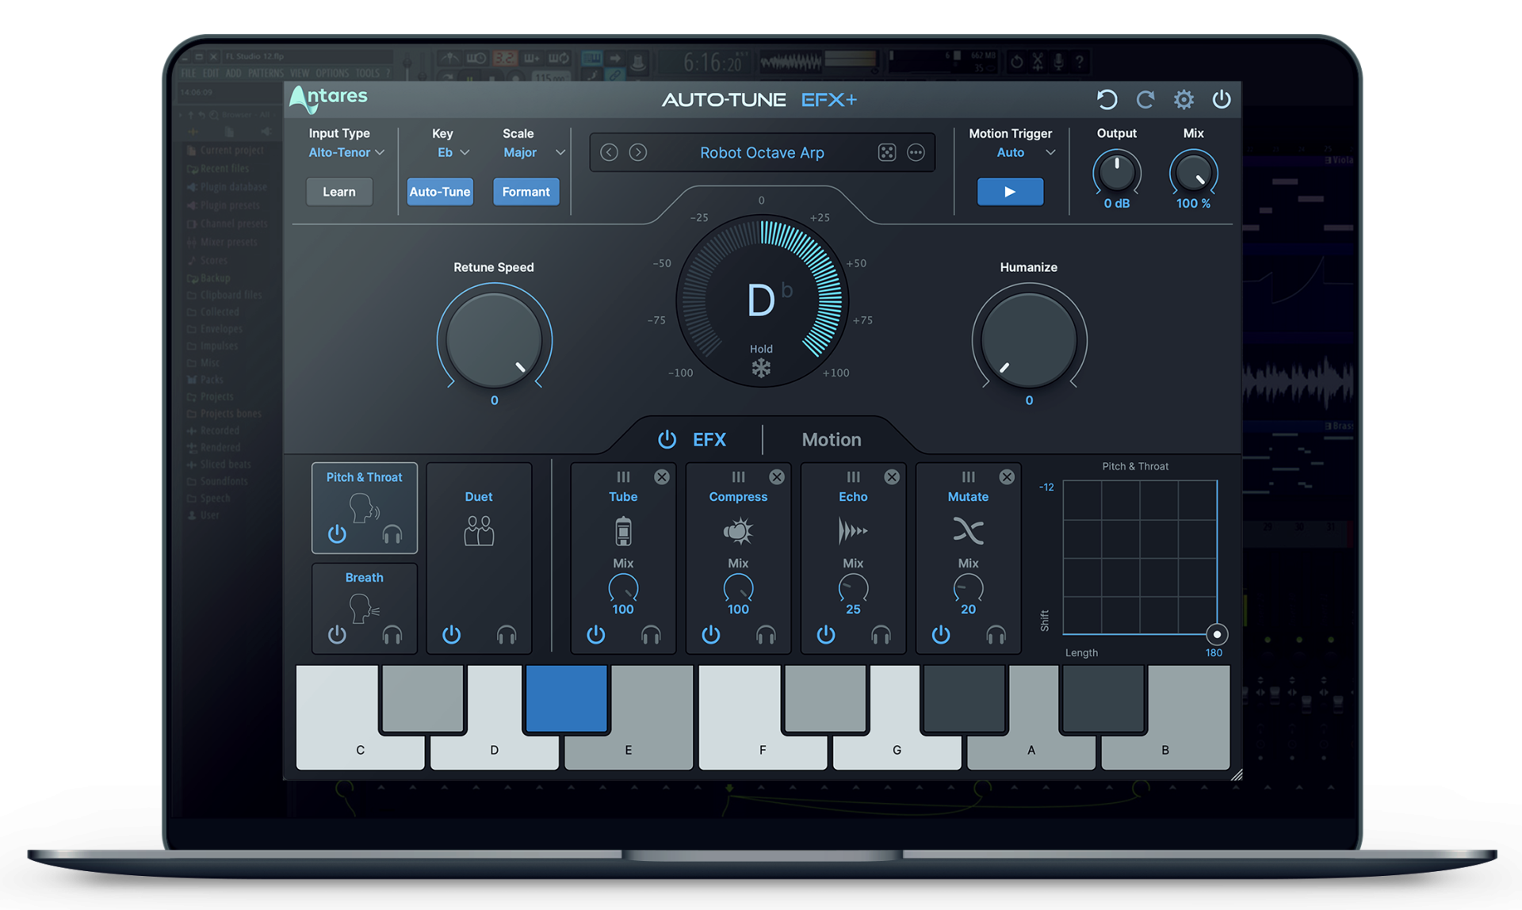The image size is (1522, 910).
Task: Toggle Tube effect power button
Action: coord(596,635)
